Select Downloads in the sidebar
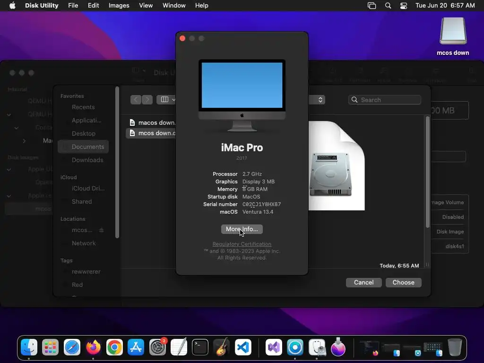This screenshot has height=363, width=484. (83, 160)
